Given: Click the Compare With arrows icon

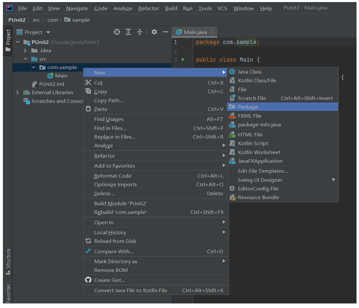Looking at the screenshot, I should pos(88,251).
